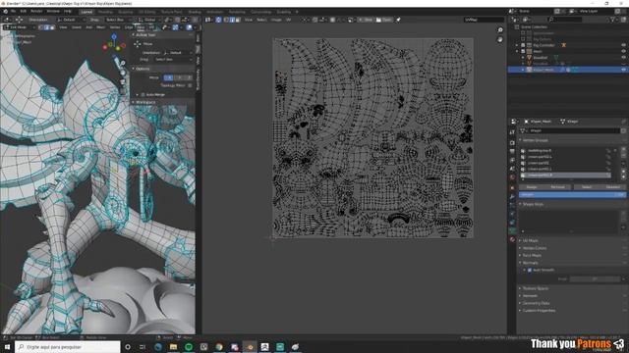The width and height of the screenshot is (629, 353).
Task: Expand Rig Controller collection in outliner
Action: tap(517, 45)
